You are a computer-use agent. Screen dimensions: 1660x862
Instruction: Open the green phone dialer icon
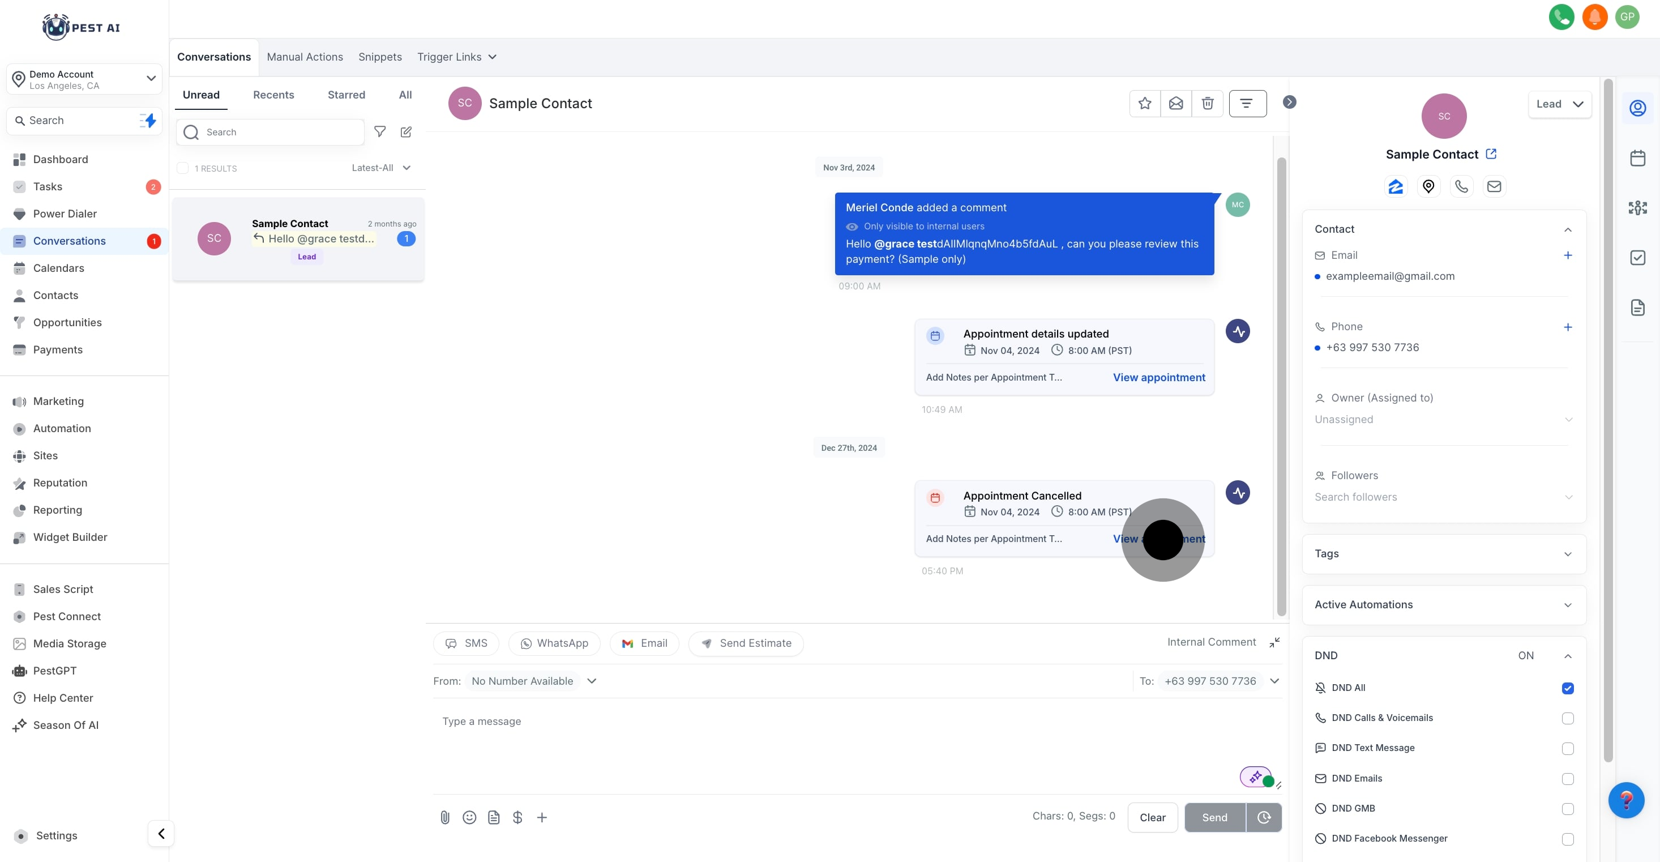tap(1561, 17)
